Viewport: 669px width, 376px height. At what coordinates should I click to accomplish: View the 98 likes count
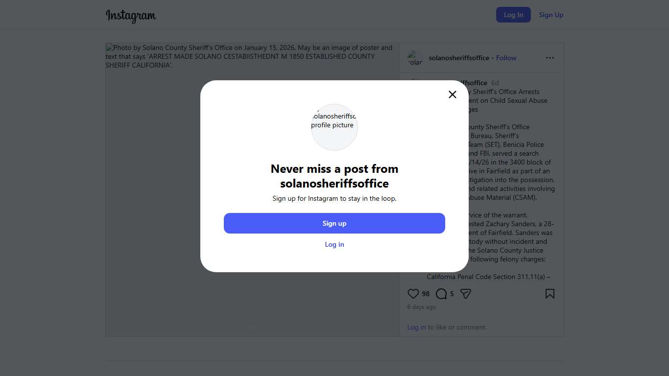coord(426,294)
